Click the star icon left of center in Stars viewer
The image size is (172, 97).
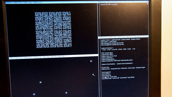click(x=41, y=82)
